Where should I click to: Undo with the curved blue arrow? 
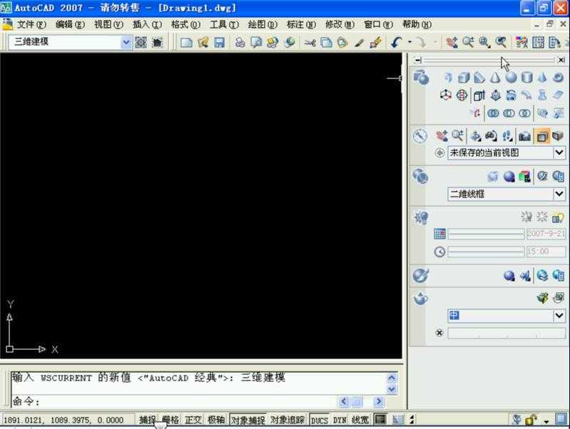click(397, 43)
